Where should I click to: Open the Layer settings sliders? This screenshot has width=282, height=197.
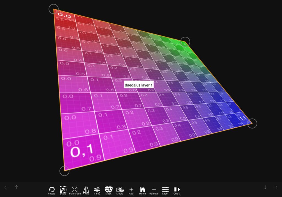point(165,190)
